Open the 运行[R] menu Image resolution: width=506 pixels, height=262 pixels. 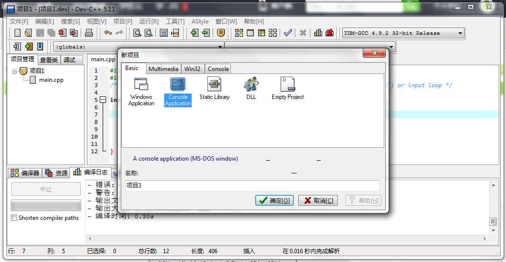pyautogui.click(x=149, y=22)
